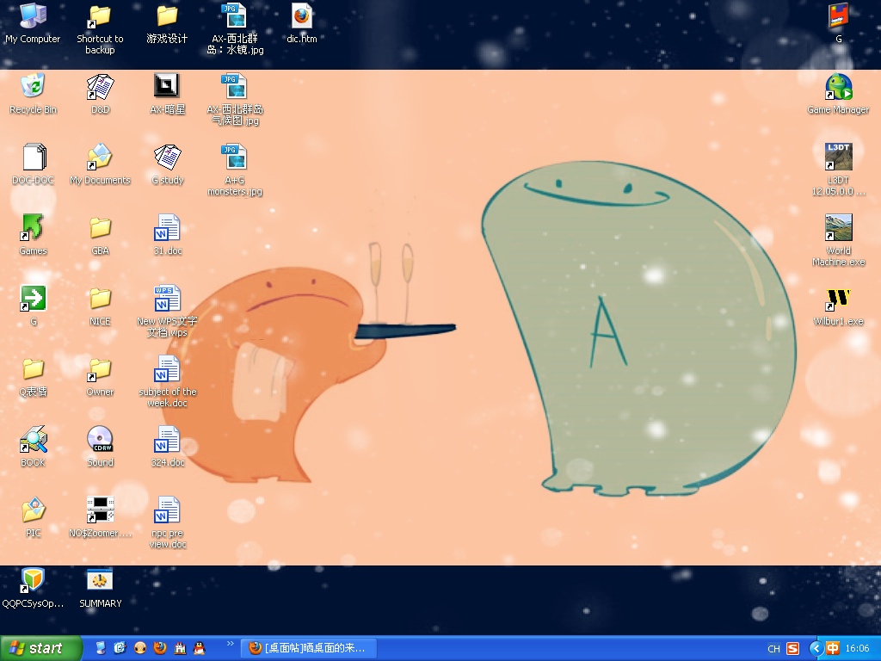Select the Game Manager shortcut
Viewport: 881px width, 661px height.
click(x=838, y=94)
